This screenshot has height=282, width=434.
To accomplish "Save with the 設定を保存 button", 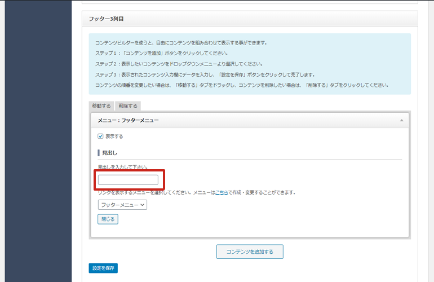I will coord(103,268).
